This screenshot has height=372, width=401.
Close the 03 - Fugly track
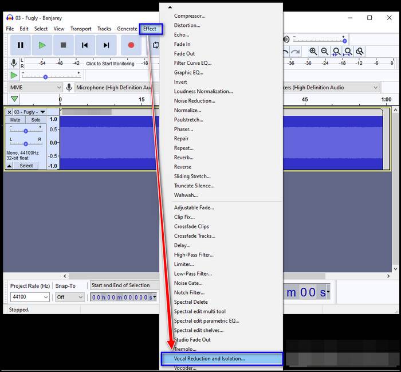click(9, 112)
